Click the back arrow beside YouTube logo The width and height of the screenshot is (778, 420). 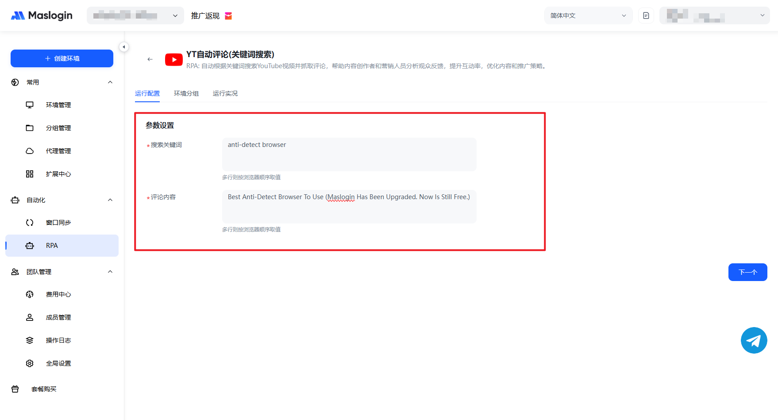(x=150, y=59)
